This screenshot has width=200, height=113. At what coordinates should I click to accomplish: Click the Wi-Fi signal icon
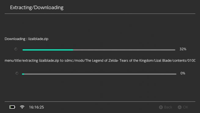(x=22, y=107)
